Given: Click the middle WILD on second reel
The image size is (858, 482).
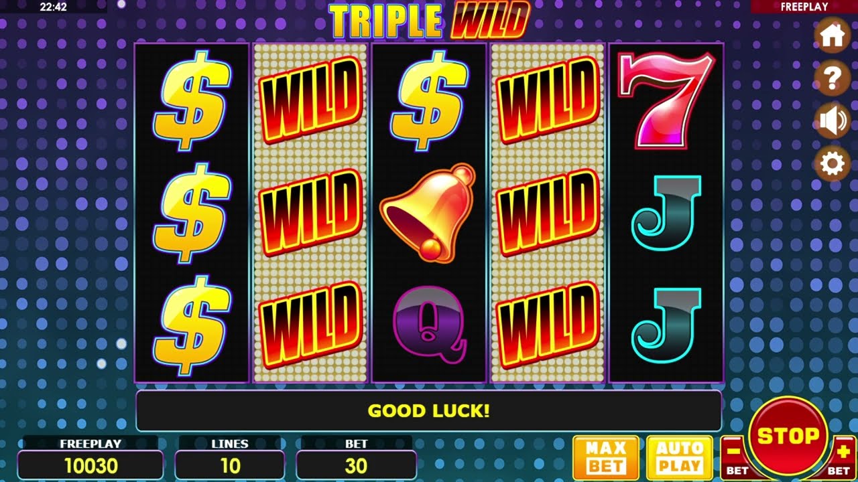Looking at the screenshot, I should tap(310, 212).
